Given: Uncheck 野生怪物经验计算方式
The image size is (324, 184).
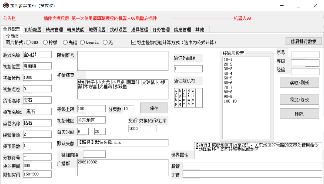Looking at the screenshot, I should (x=133, y=42).
